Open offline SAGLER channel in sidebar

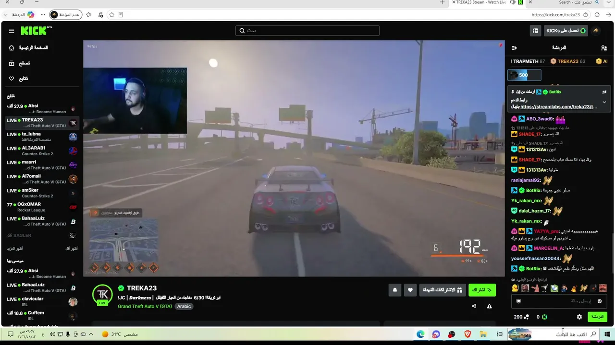tap(41, 235)
